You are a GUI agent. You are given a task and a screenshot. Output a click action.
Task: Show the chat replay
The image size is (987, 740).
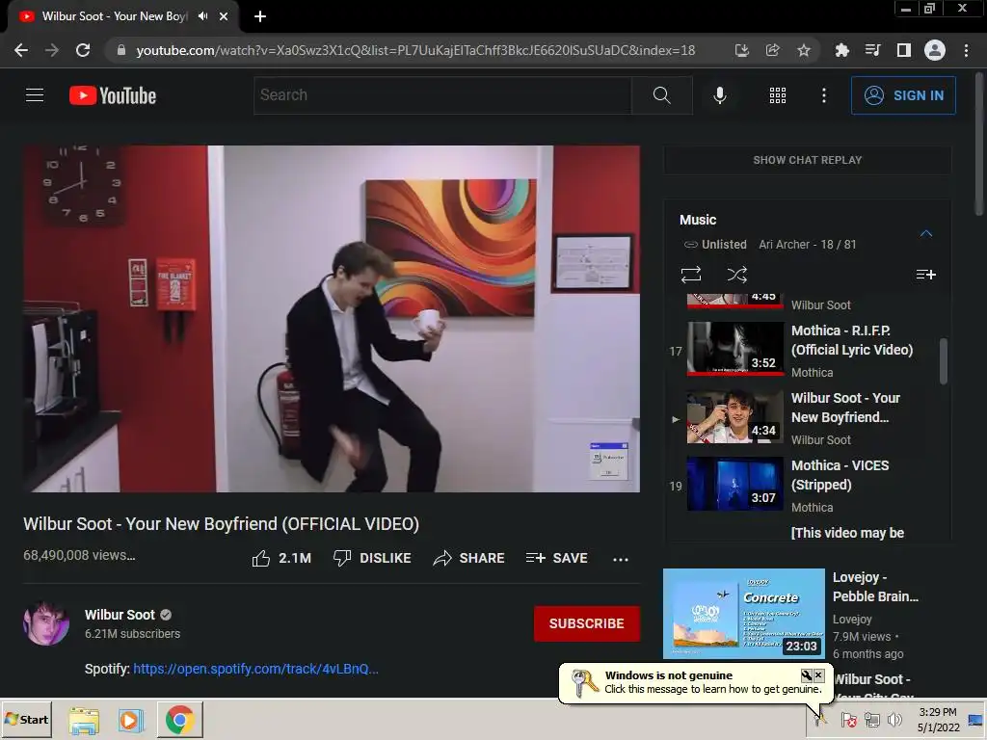tap(807, 160)
